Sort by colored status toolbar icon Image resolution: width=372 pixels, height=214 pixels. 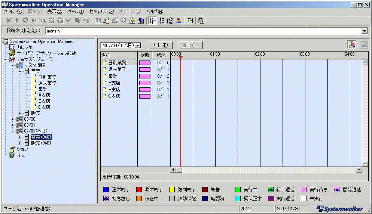(178, 21)
